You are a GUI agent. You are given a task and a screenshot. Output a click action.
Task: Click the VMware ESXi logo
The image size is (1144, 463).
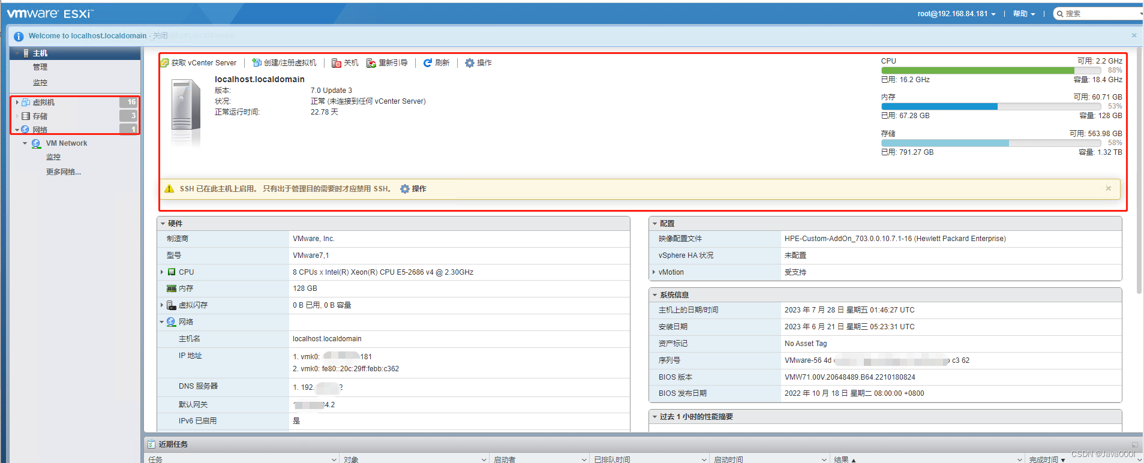50,13
